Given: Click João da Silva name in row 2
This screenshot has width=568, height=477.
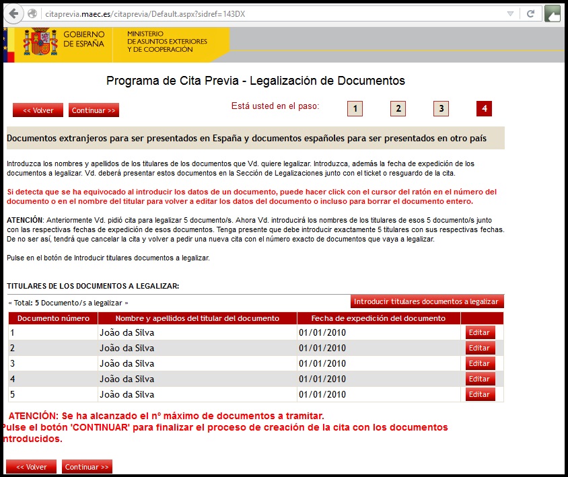Looking at the screenshot, I should 127,348.
